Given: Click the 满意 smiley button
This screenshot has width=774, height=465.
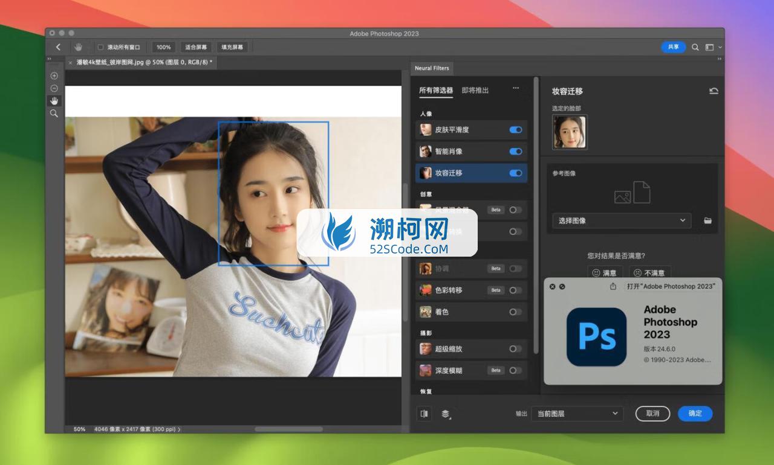Looking at the screenshot, I should (605, 272).
